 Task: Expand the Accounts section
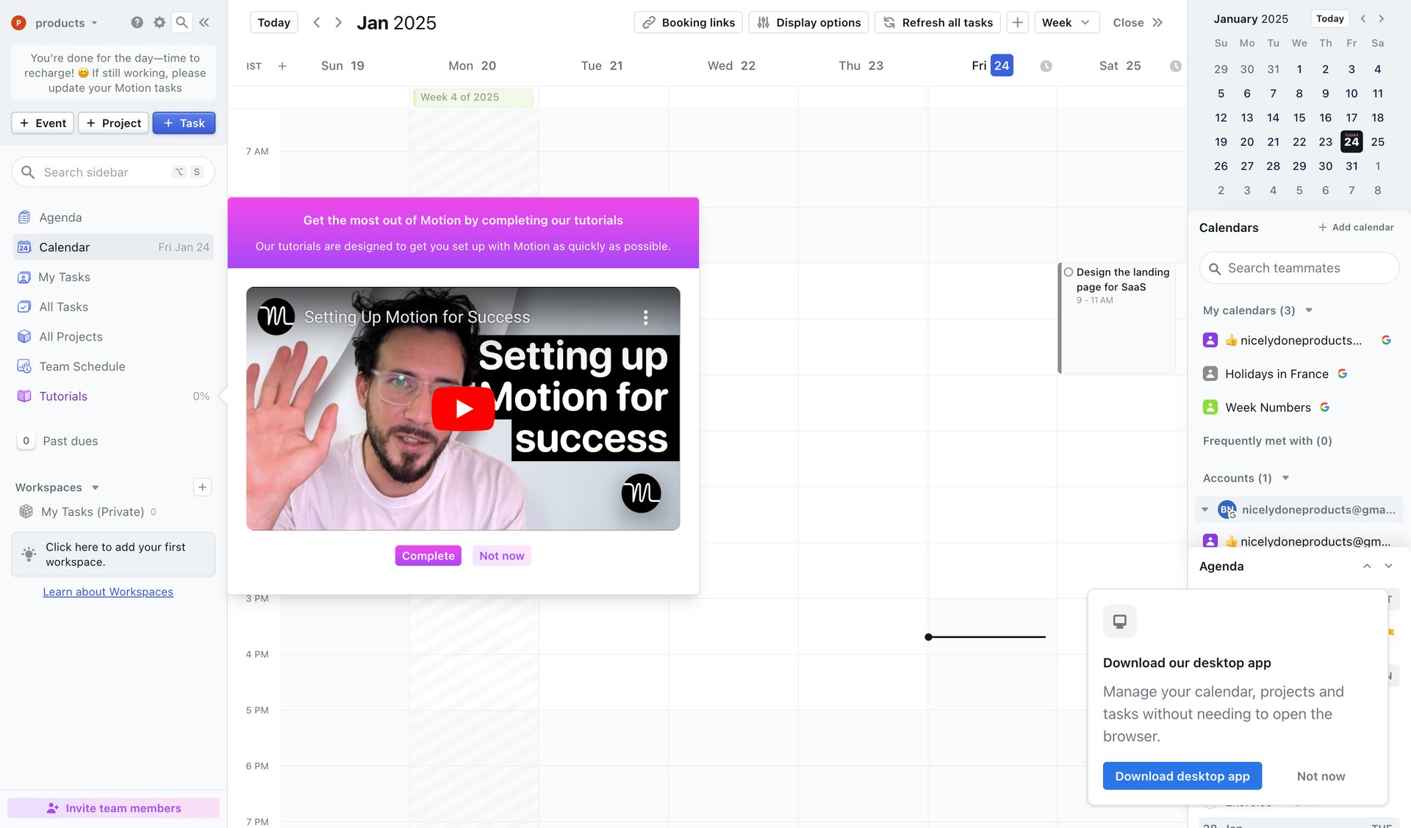(1285, 477)
